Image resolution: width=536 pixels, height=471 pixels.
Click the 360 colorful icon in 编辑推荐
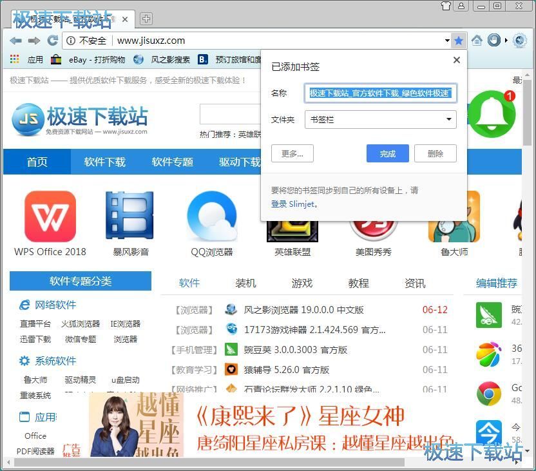point(489,354)
